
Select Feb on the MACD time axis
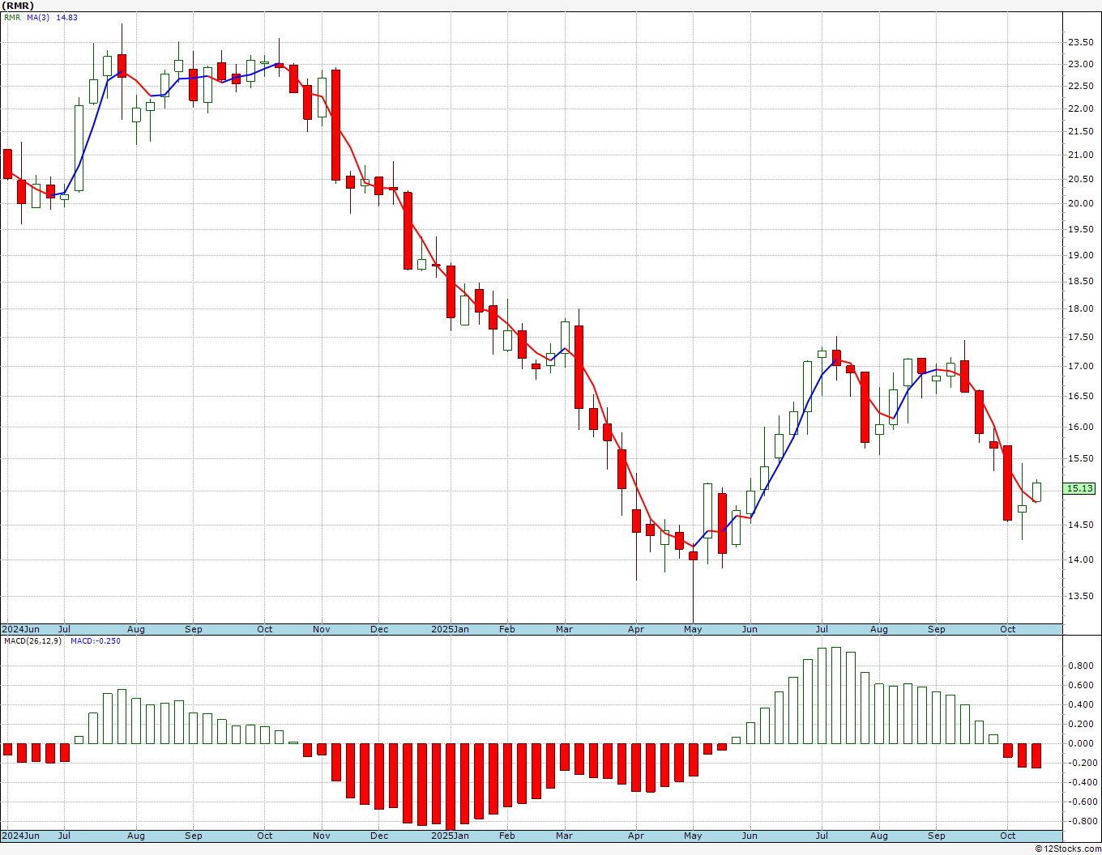(507, 836)
